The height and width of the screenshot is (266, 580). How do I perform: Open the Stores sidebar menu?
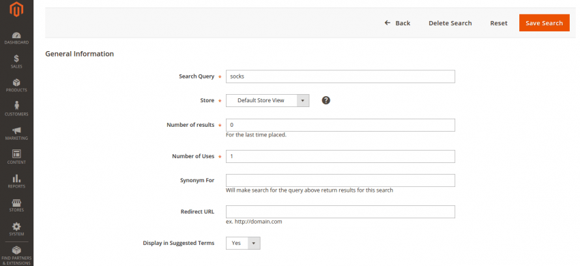(16, 205)
